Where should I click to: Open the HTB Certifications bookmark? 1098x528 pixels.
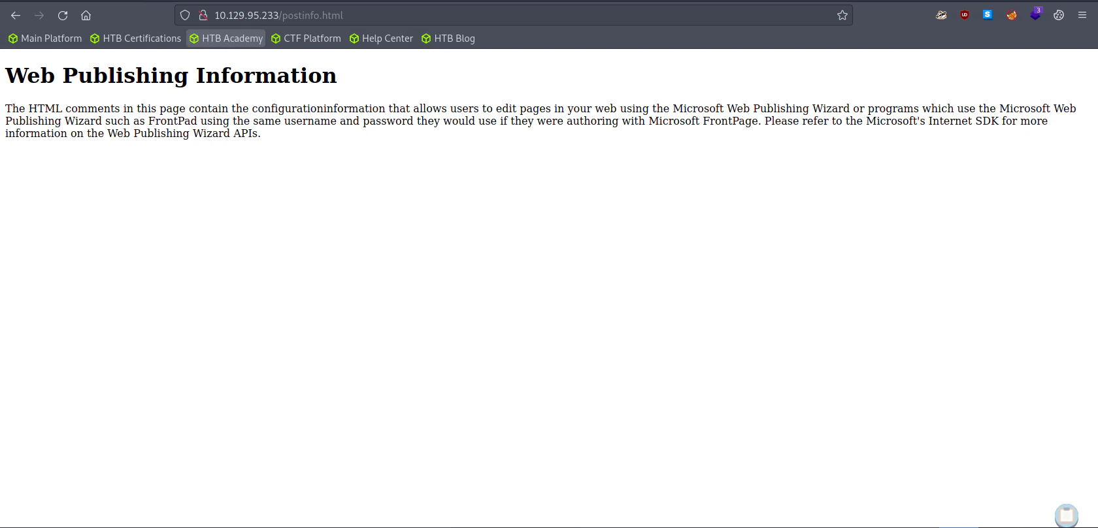[x=136, y=39]
